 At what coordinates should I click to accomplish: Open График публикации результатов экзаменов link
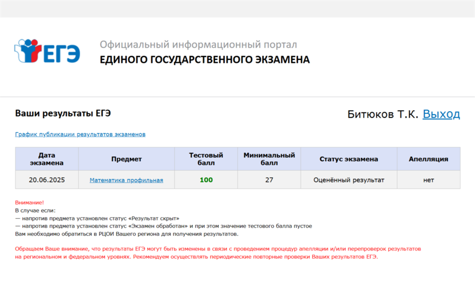click(80, 134)
